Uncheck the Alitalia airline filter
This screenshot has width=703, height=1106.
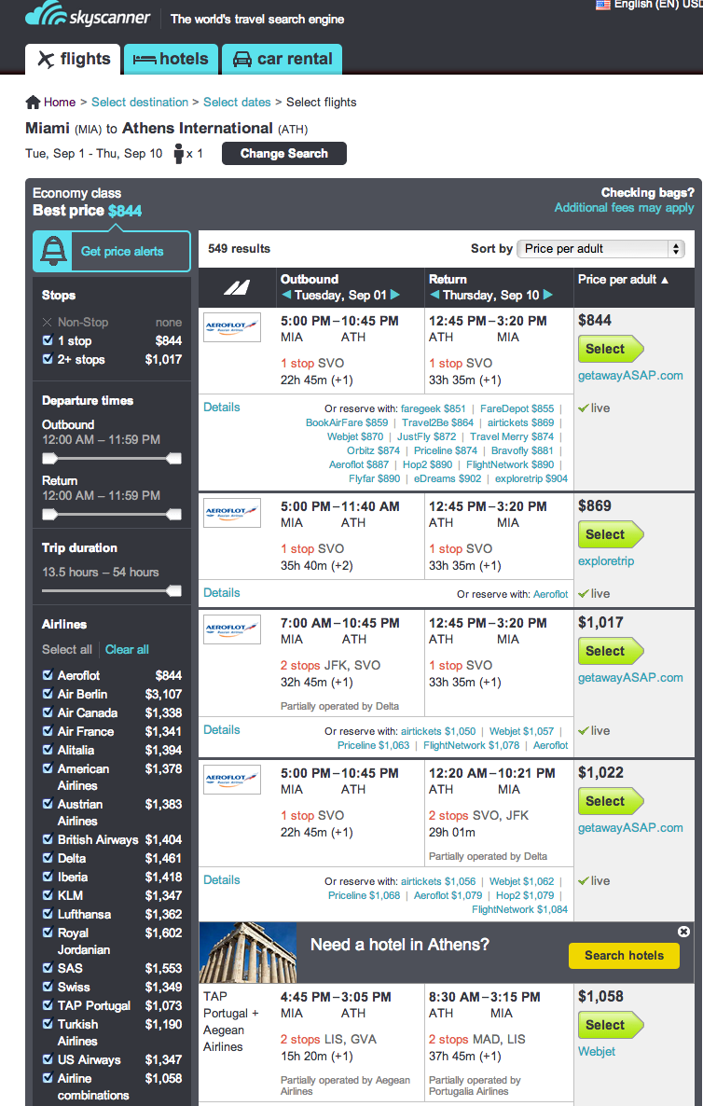point(48,751)
